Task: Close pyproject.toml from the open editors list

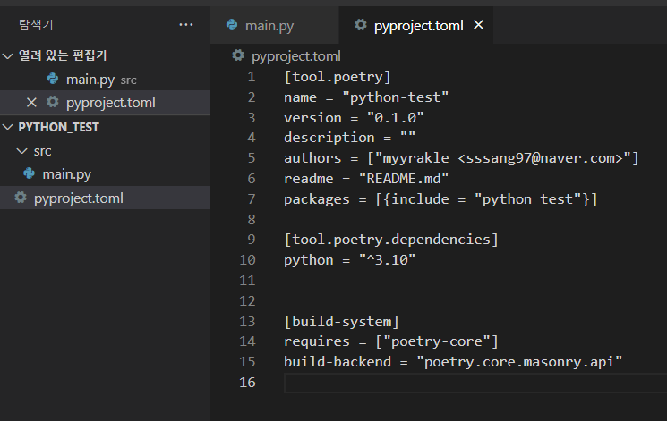Action: 31,103
